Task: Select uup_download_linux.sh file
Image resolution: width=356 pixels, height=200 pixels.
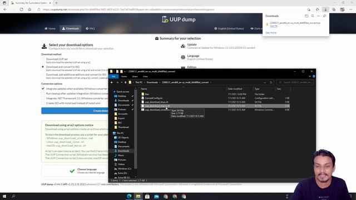Action: (x=156, y=102)
